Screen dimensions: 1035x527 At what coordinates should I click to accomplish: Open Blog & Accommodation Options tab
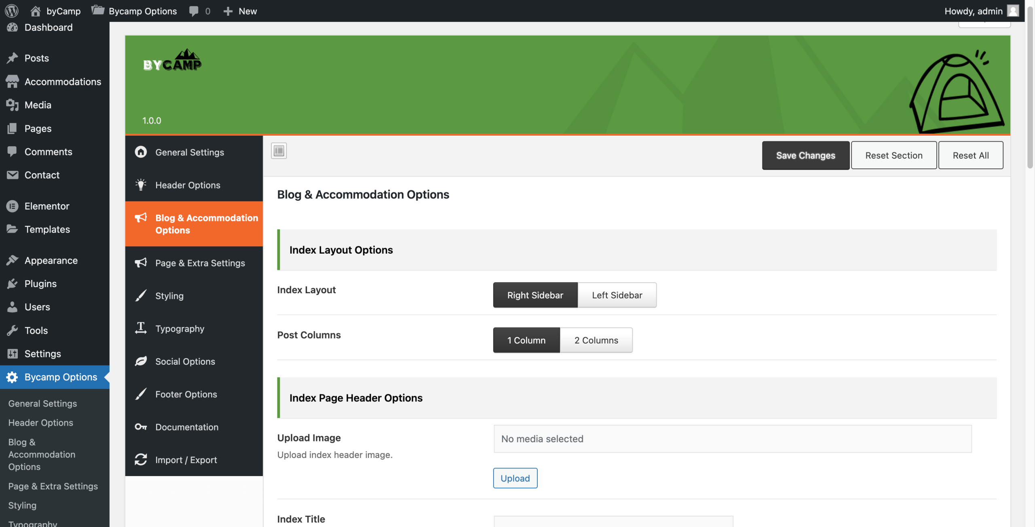(x=194, y=224)
